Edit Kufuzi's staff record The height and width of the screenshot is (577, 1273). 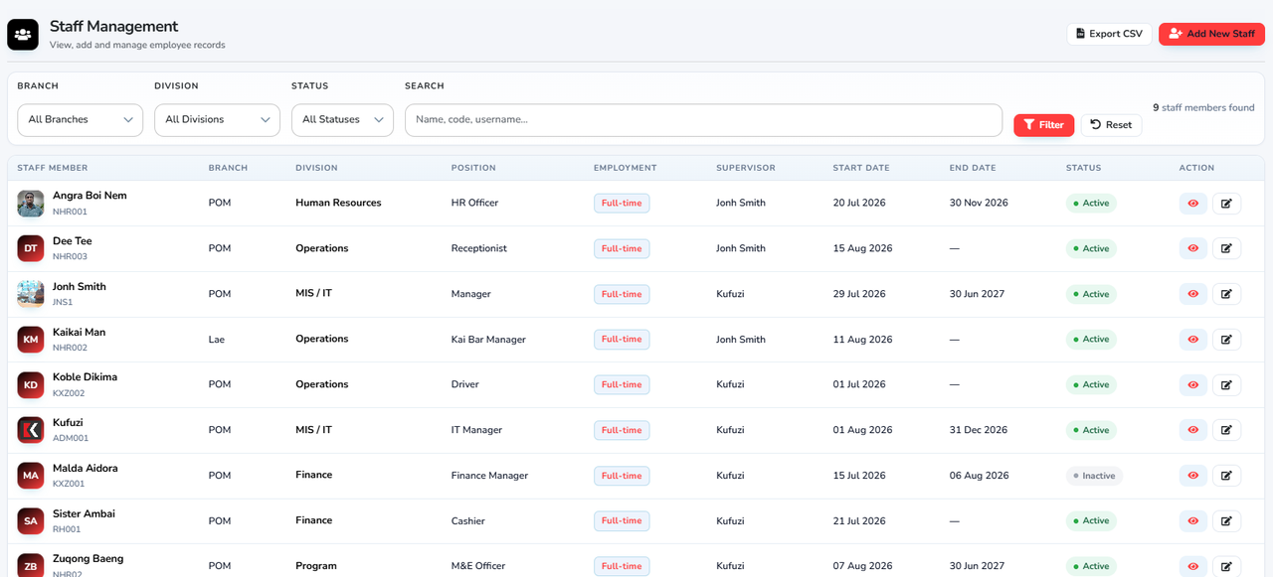tap(1226, 430)
